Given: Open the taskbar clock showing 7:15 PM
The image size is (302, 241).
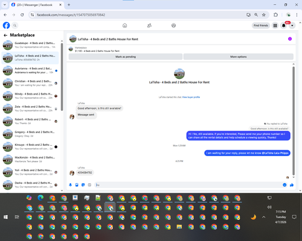Looking at the screenshot, I should click(x=281, y=217).
